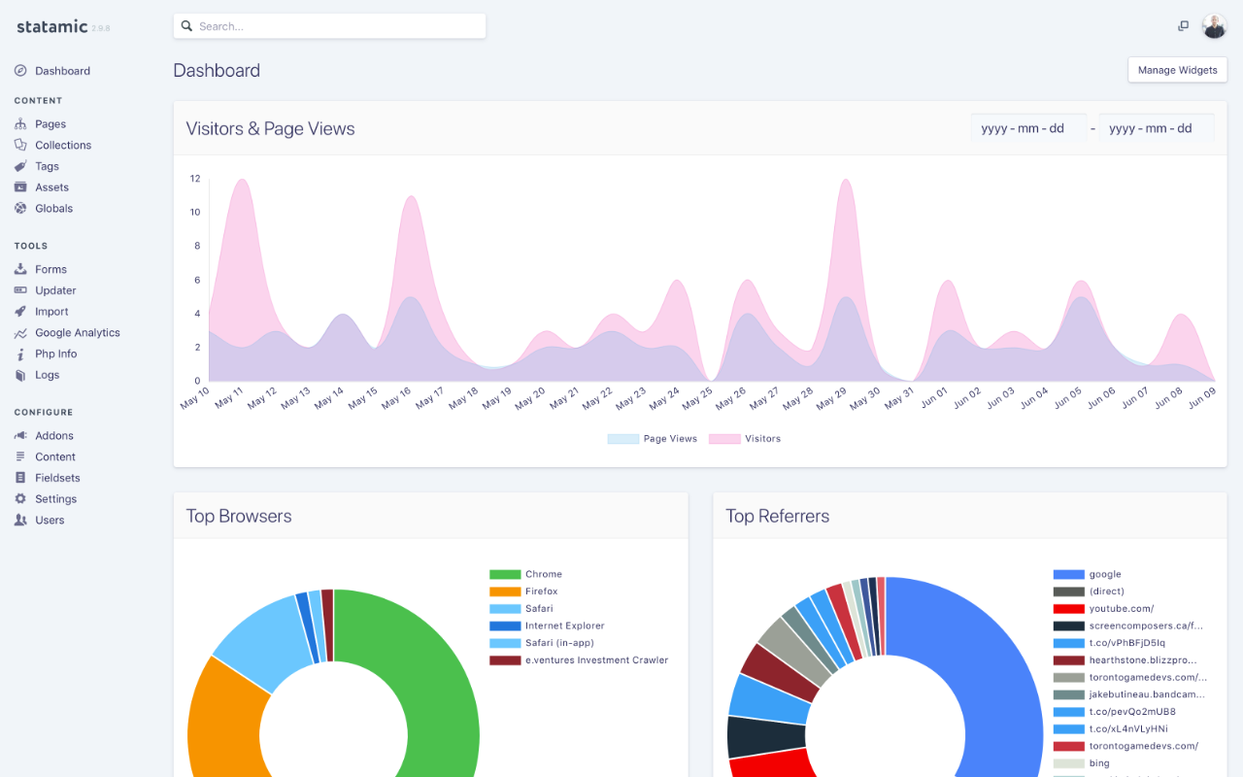Open the end date picker field

pos(1156,128)
